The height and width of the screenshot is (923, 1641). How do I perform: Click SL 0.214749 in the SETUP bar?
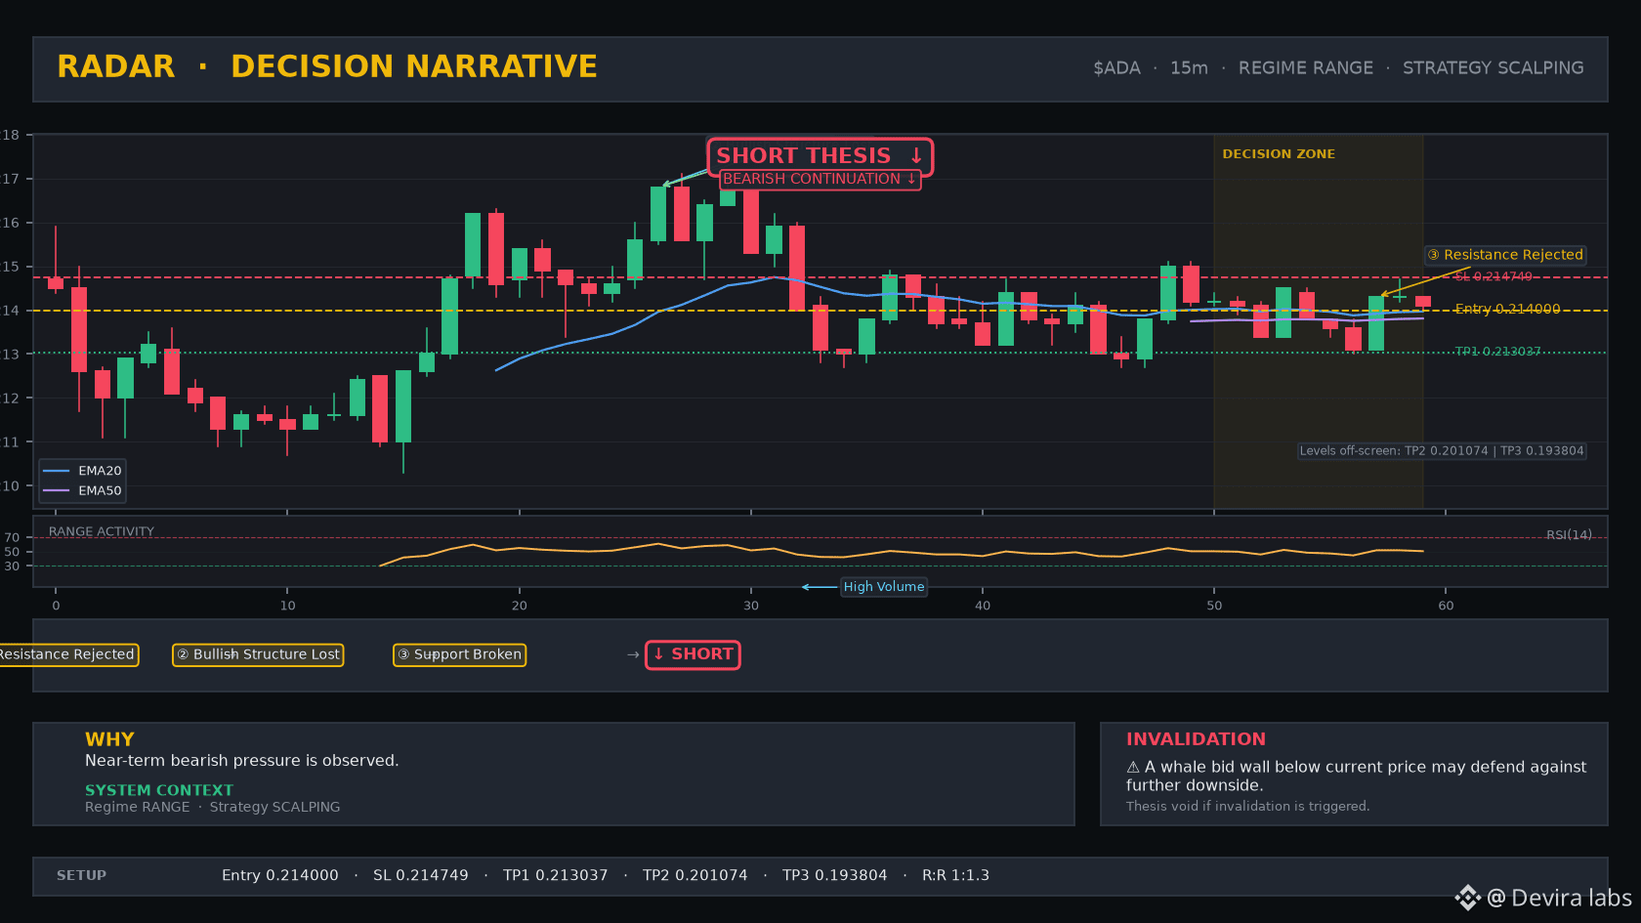421,876
